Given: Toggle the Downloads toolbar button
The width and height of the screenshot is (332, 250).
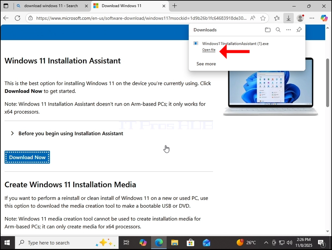Looking at the screenshot, I should coord(289,18).
